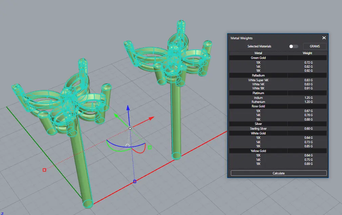Click the GRAMS unit button

315,46
